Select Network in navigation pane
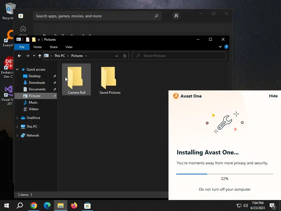 (x=33, y=135)
